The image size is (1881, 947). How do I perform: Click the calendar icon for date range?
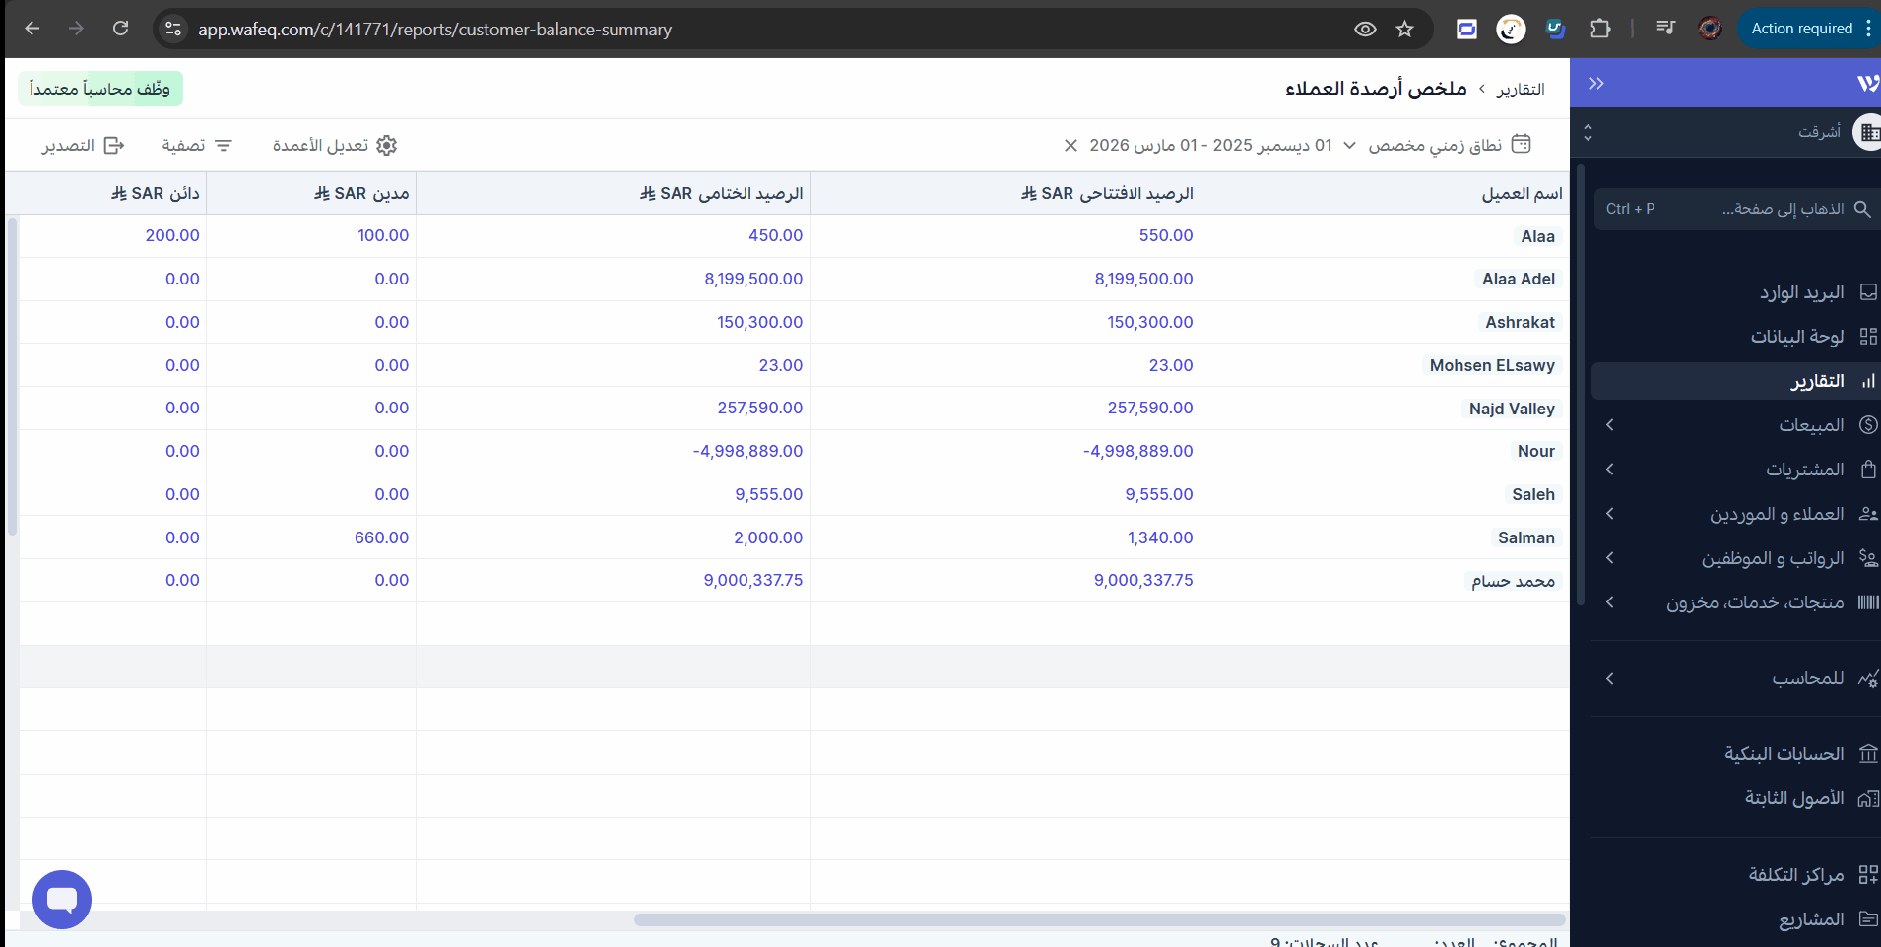1521,145
